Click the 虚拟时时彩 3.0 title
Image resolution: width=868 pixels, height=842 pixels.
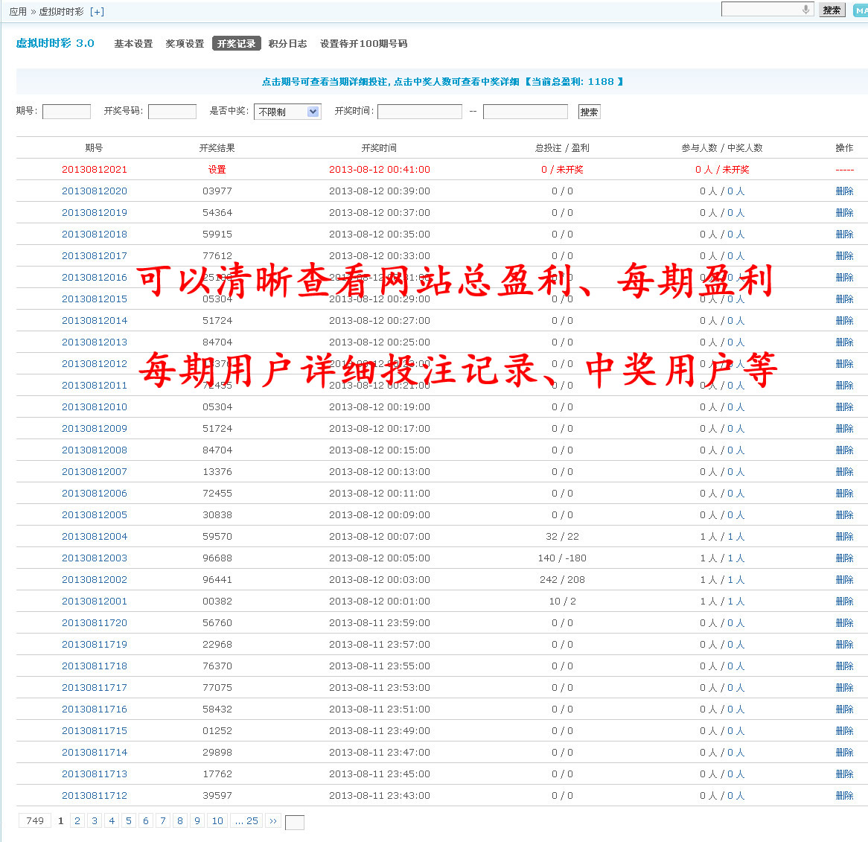tap(55, 43)
